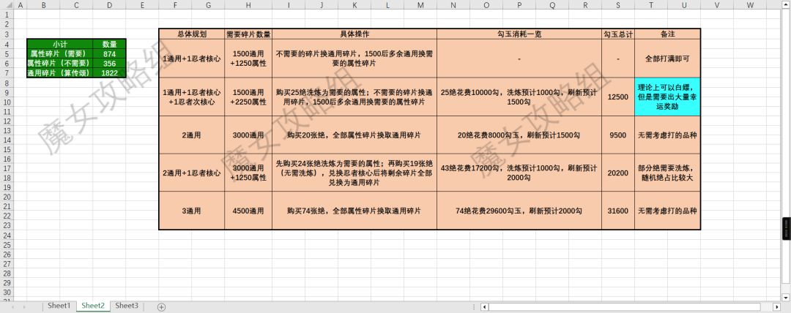Select the total cell '20200'
791x313 pixels.
tap(618, 173)
